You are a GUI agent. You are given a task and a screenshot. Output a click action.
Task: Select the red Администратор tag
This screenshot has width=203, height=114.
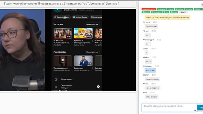149,9
